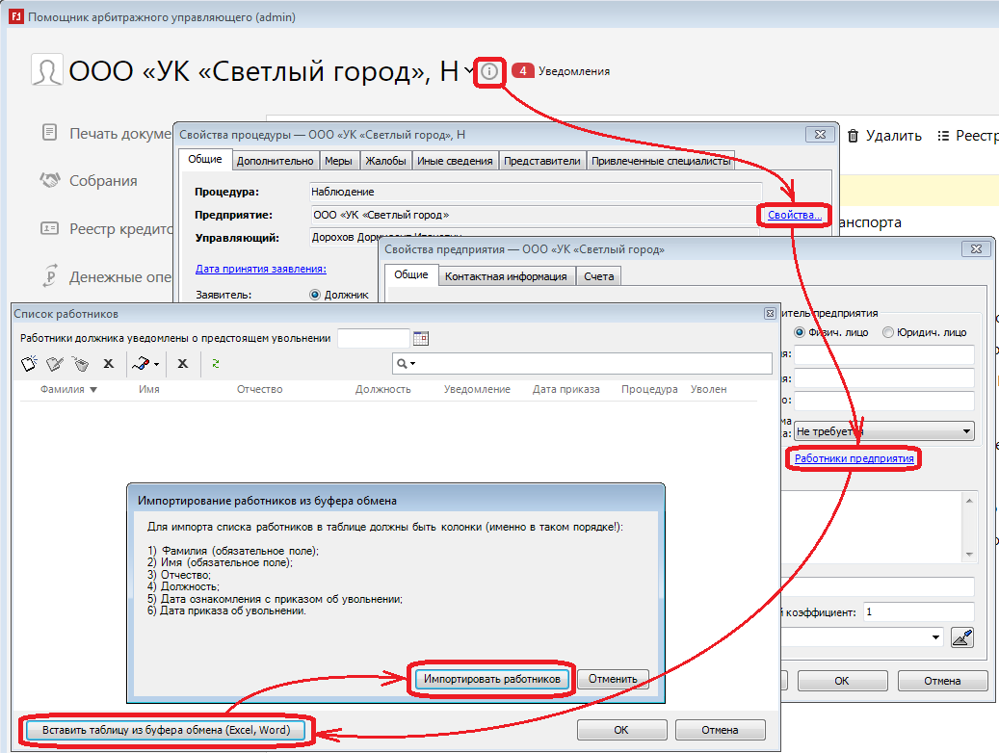Image resolution: width=999 pixels, height=753 pixels.
Task: Switch to the Контактная информация tab
Action: coord(505,276)
